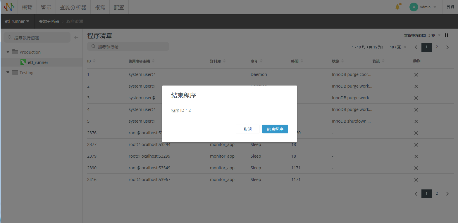
Task: Click the Navicat Monitor logo icon
Action: click(9, 7)
